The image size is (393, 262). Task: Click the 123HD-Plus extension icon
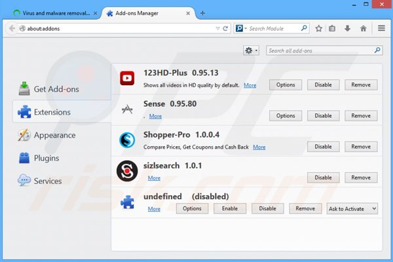pyautogui.click(x=127, y=79)
